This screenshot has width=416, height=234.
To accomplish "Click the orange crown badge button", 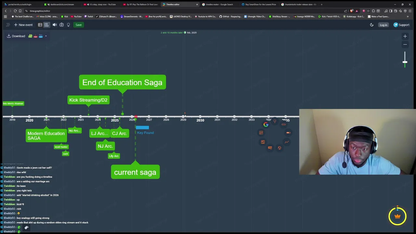I will point(397,216).
